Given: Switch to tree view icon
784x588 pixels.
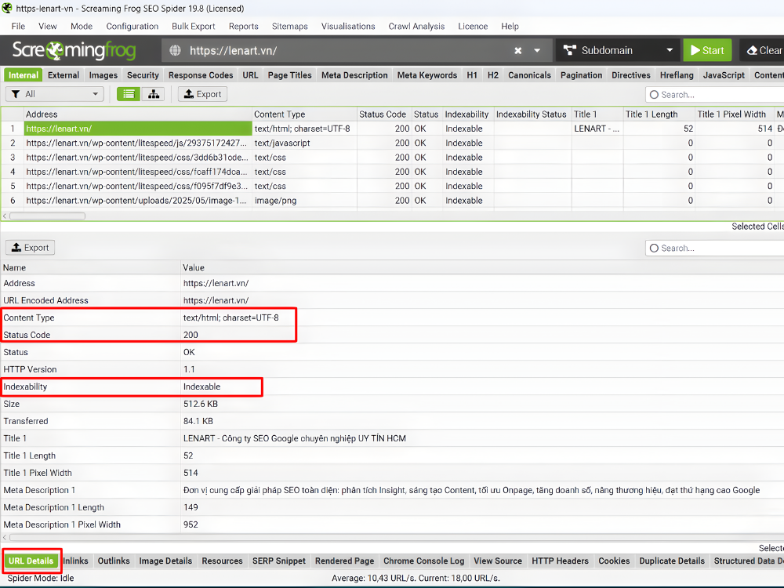Looking at the screenshot, I should coord(151,94).
